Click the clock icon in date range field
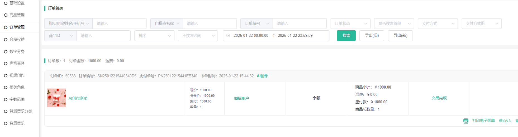The width and height of the screenshot is (518, 137). 228,36
